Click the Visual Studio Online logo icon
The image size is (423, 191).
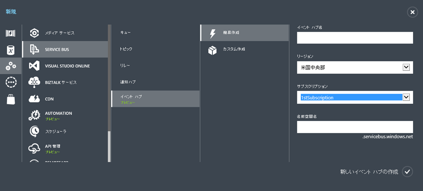(34, 66)
